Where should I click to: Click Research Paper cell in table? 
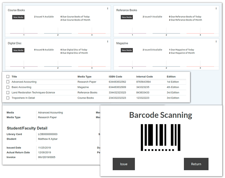click(87, 82)
